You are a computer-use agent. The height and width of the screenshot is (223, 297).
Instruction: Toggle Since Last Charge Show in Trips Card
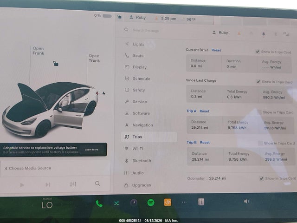click(x=258, y=82)
